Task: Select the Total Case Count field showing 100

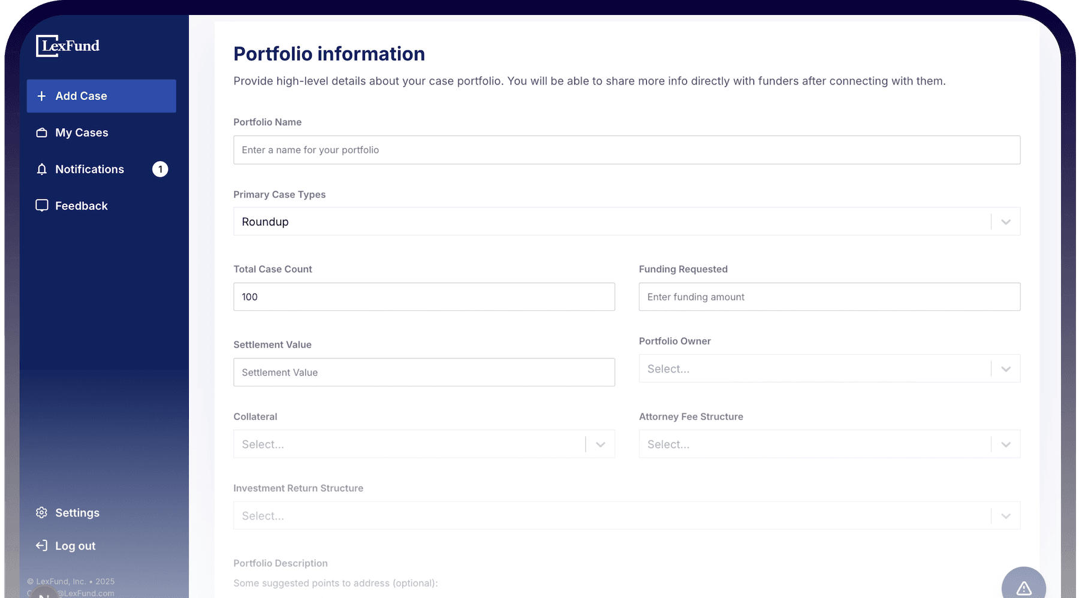Action: coord(424,297)
